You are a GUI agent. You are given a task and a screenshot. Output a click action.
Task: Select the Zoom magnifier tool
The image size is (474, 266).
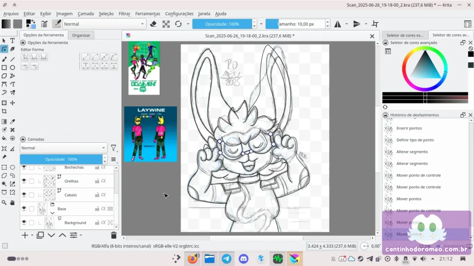[4, 203]
